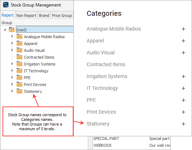
Task: Open PPE category link
Action: point(91,100)
